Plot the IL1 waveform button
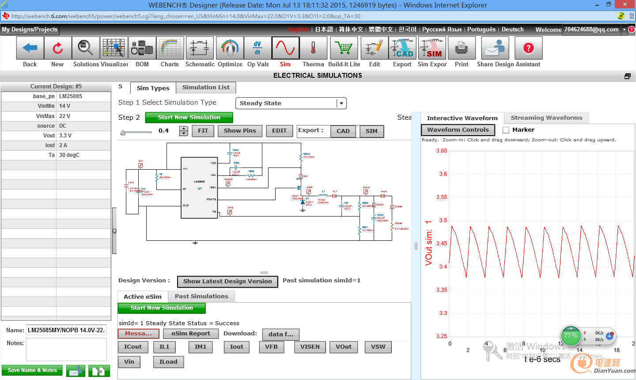 pos(164,347)
